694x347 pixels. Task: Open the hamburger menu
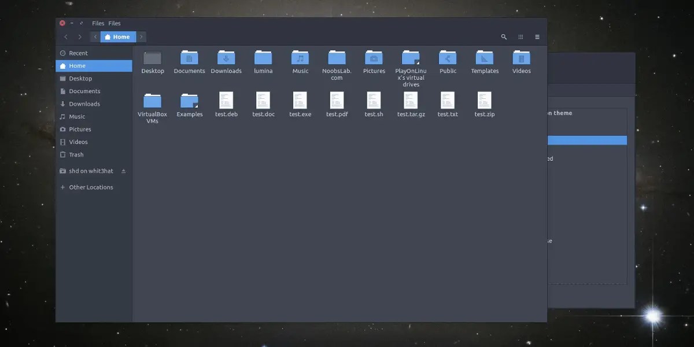coord(537,36)
